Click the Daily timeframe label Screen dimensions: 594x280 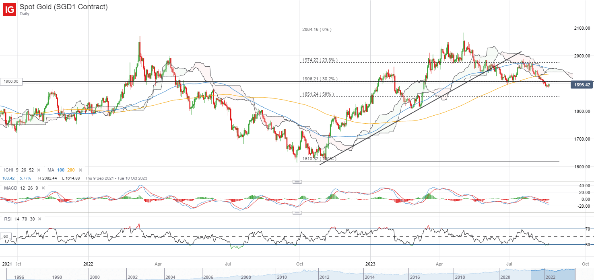pos(25,14)
